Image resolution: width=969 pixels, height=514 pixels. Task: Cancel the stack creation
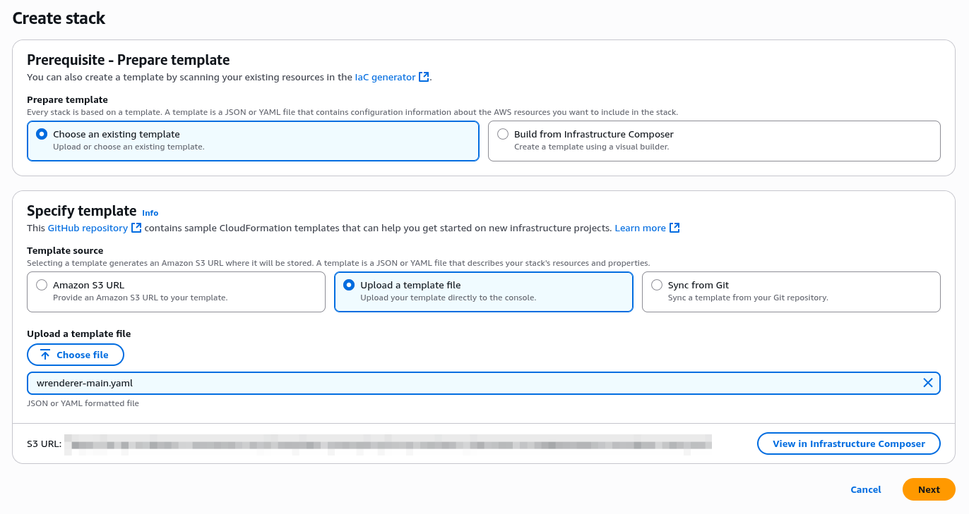pos(865,489)
